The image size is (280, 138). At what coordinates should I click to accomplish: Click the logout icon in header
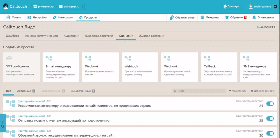(275, 7)
